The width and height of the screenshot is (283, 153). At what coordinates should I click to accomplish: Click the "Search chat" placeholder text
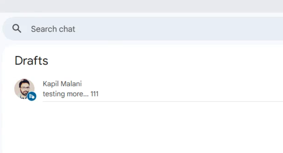point(53,29)
